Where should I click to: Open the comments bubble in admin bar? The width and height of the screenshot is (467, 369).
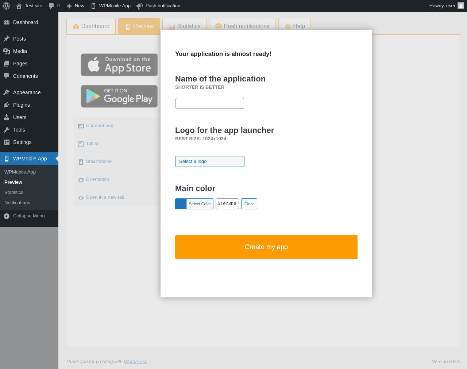point(51,6)
